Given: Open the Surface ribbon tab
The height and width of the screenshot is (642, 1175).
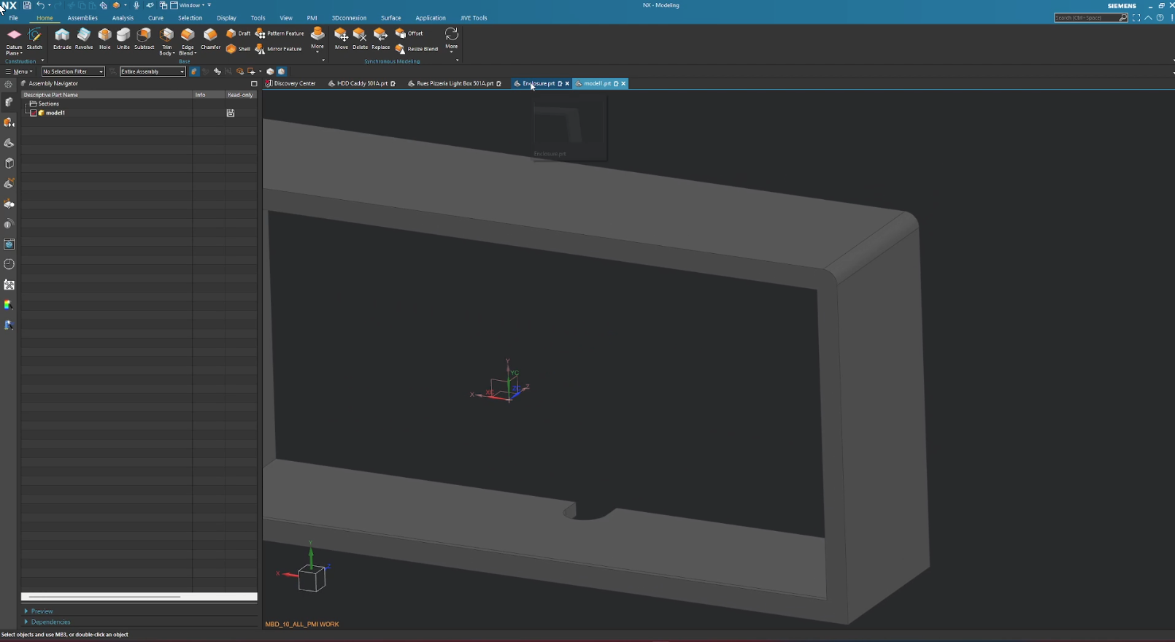Looking at the screenshot, I should click(390, 18).
